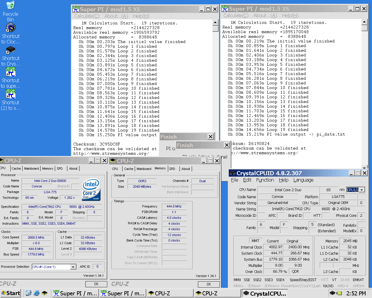Click the Show Desktop icon in Quick Launch
The width and height of the screenshot is (372, 298).
[28, 293]
